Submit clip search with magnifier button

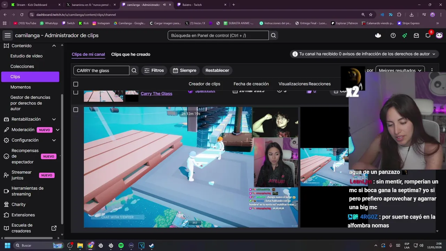(x=134, y=70)
